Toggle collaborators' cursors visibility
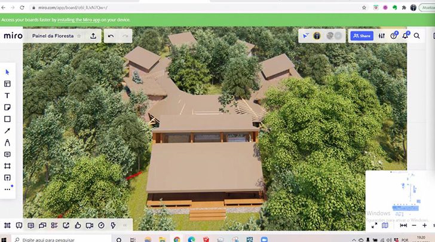The width and height of the screenshot is (435, 242). click(x=306, y=36)
